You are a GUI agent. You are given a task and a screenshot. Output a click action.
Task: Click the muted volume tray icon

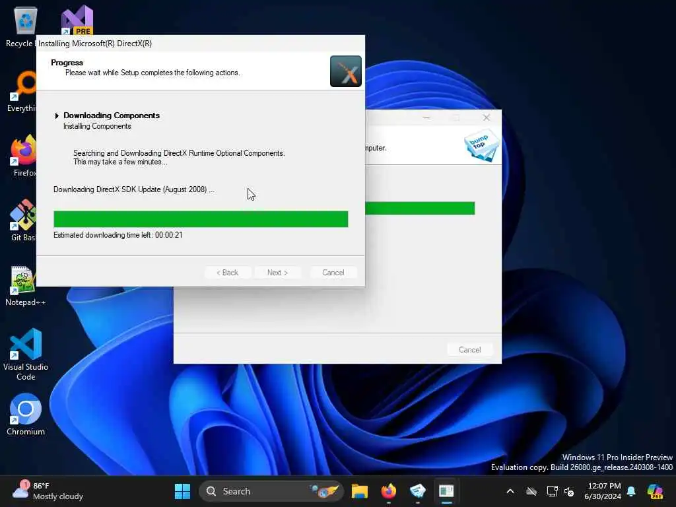[x=569, y=491]
